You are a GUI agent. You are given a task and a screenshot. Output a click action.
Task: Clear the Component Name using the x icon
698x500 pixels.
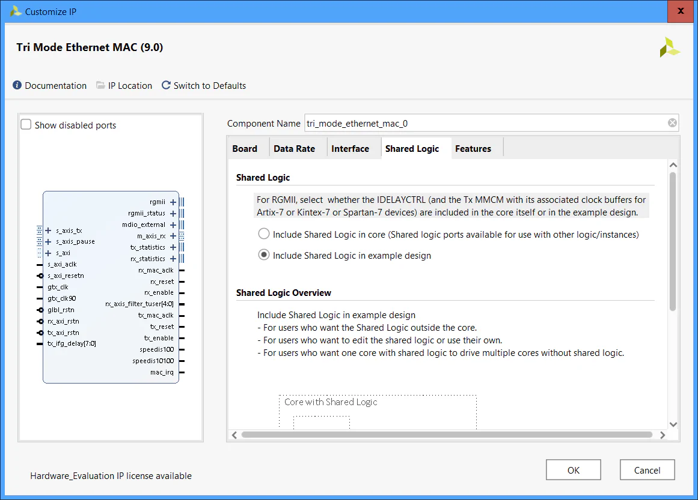(672, 123)
